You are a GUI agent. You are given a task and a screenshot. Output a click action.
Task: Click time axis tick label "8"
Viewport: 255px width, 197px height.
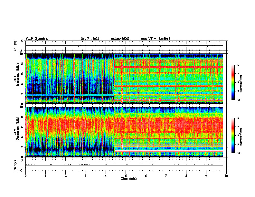point(186,176)
